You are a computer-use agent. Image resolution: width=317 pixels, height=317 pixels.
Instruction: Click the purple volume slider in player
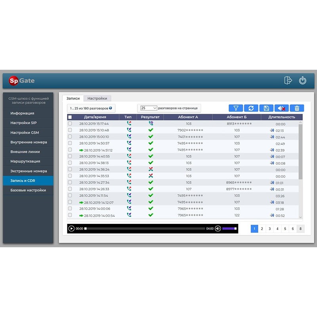tap(229, 229)
